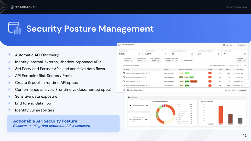Click the APIs at Risk card icon
251x141 pixels.
(x=244, y=54)
